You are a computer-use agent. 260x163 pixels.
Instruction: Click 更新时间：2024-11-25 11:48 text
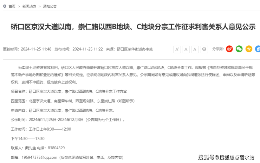(x=27, y=49)
